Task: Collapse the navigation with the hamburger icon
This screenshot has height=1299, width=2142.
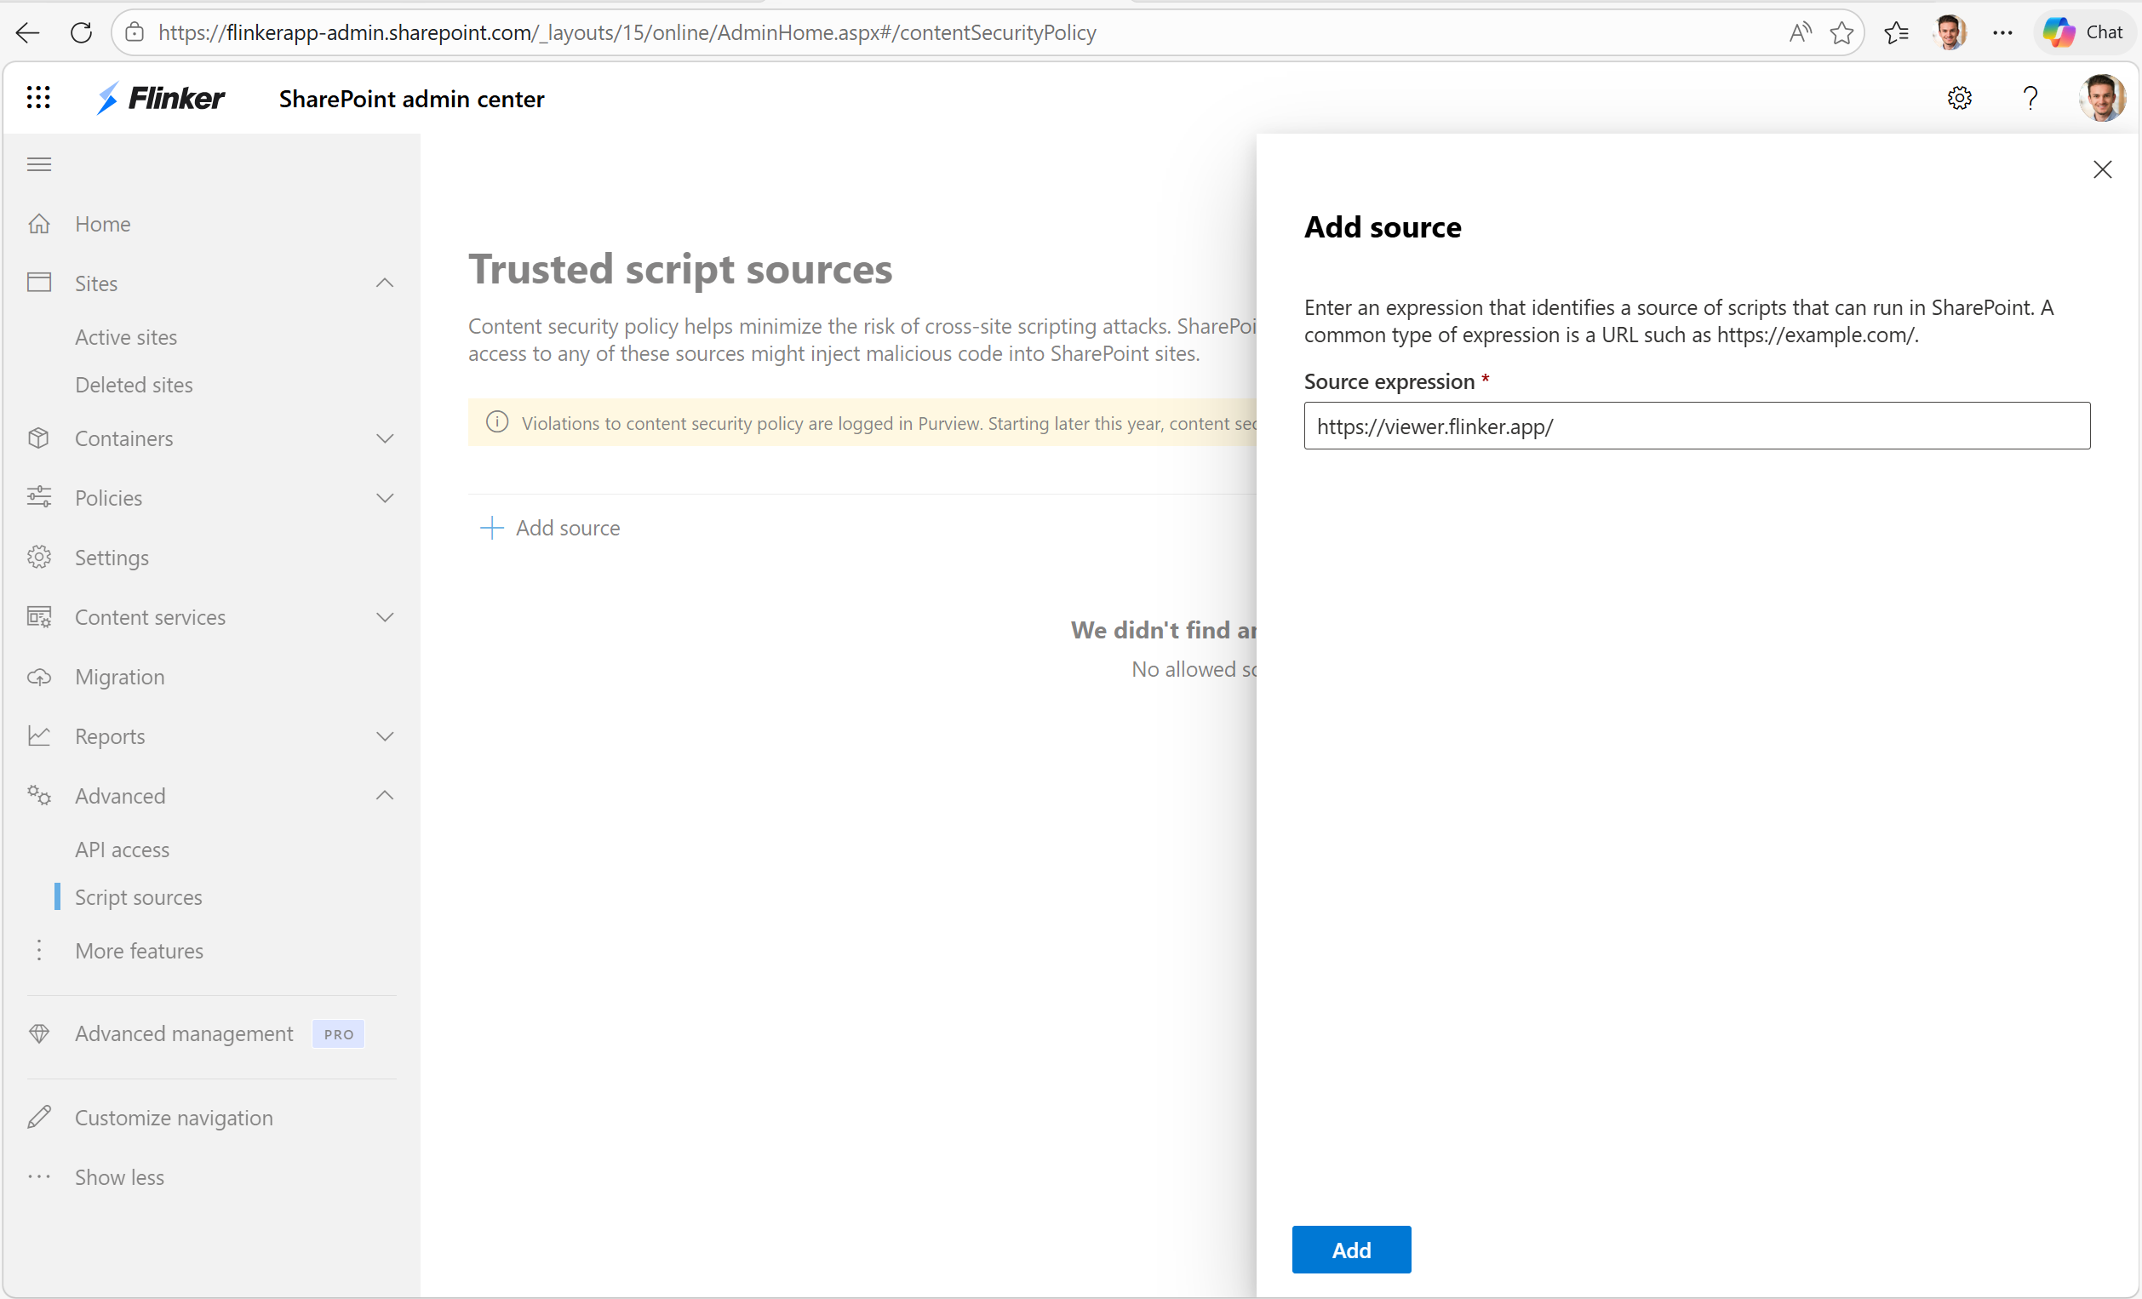Action: [38, 163]
